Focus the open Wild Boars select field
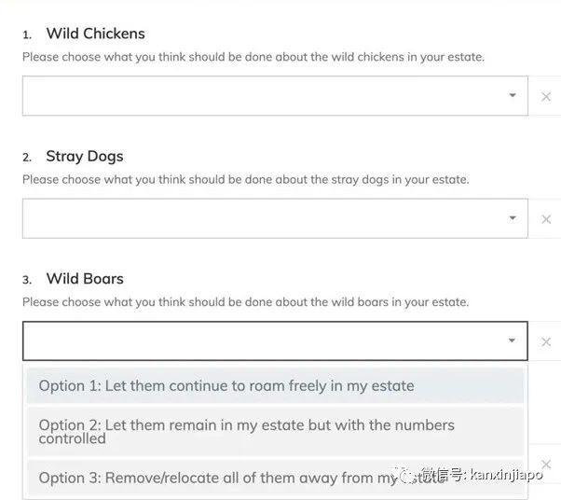Screen dimensions: 561x500 tap(261, 340)
